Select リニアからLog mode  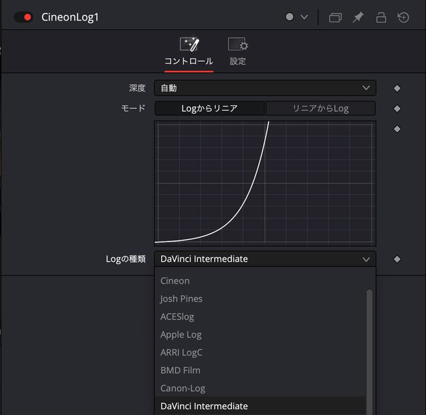pos(321,108)
